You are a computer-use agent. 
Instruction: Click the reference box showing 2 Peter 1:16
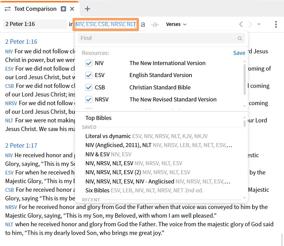(35, 24)
